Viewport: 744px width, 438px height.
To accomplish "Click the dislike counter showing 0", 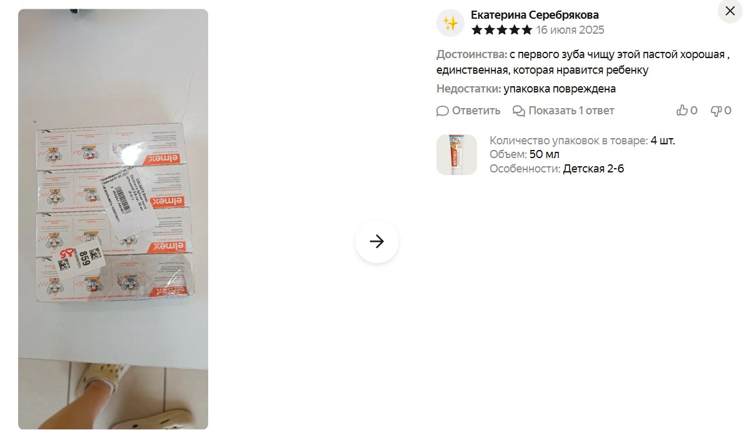I will coord(728,111).
